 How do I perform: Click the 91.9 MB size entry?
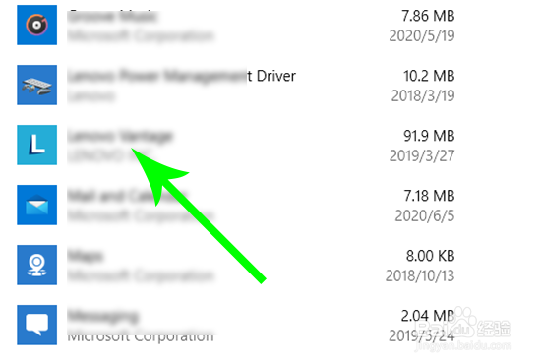point(429,136)
